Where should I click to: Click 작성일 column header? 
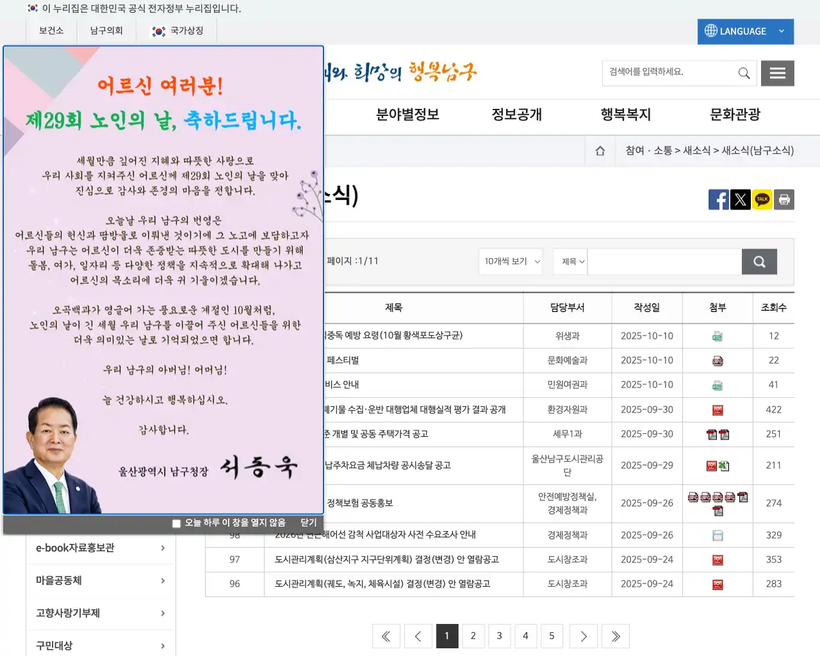tap(647, 308)
